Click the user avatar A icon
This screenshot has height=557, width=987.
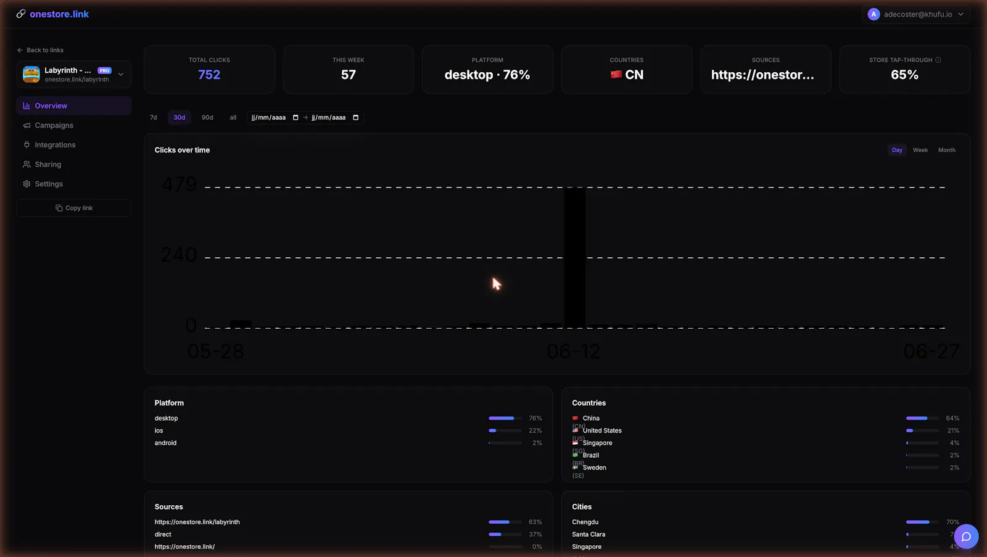coord(873,14)
